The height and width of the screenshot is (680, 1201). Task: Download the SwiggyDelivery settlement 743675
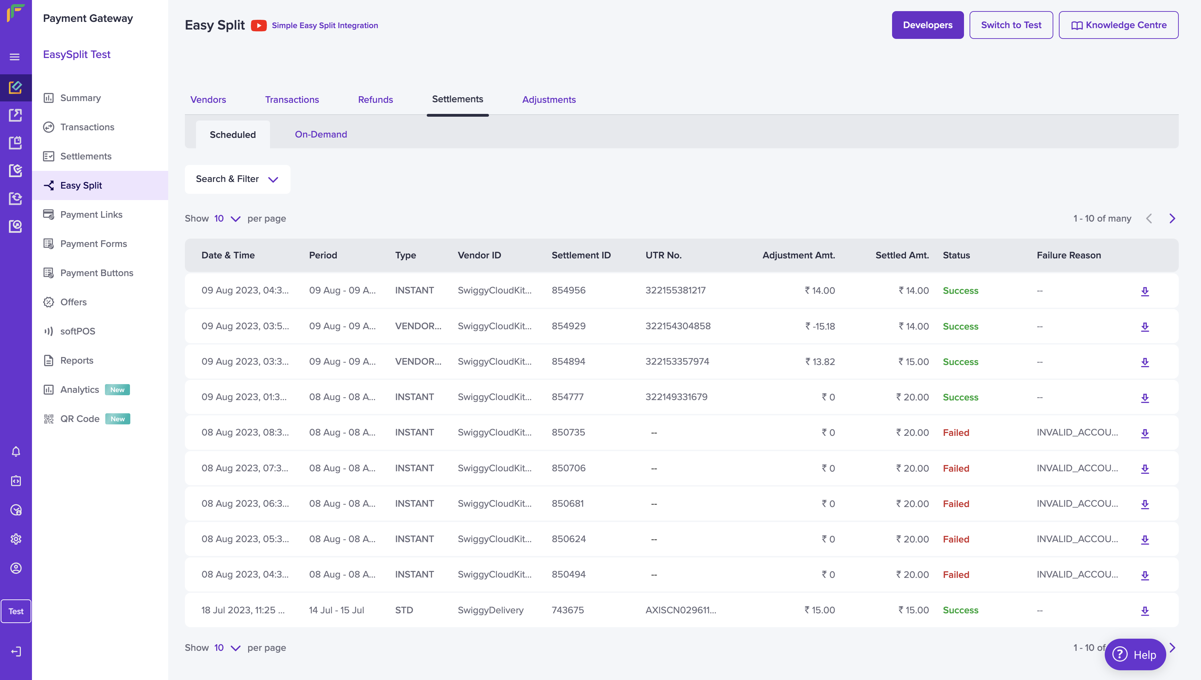1144,611
